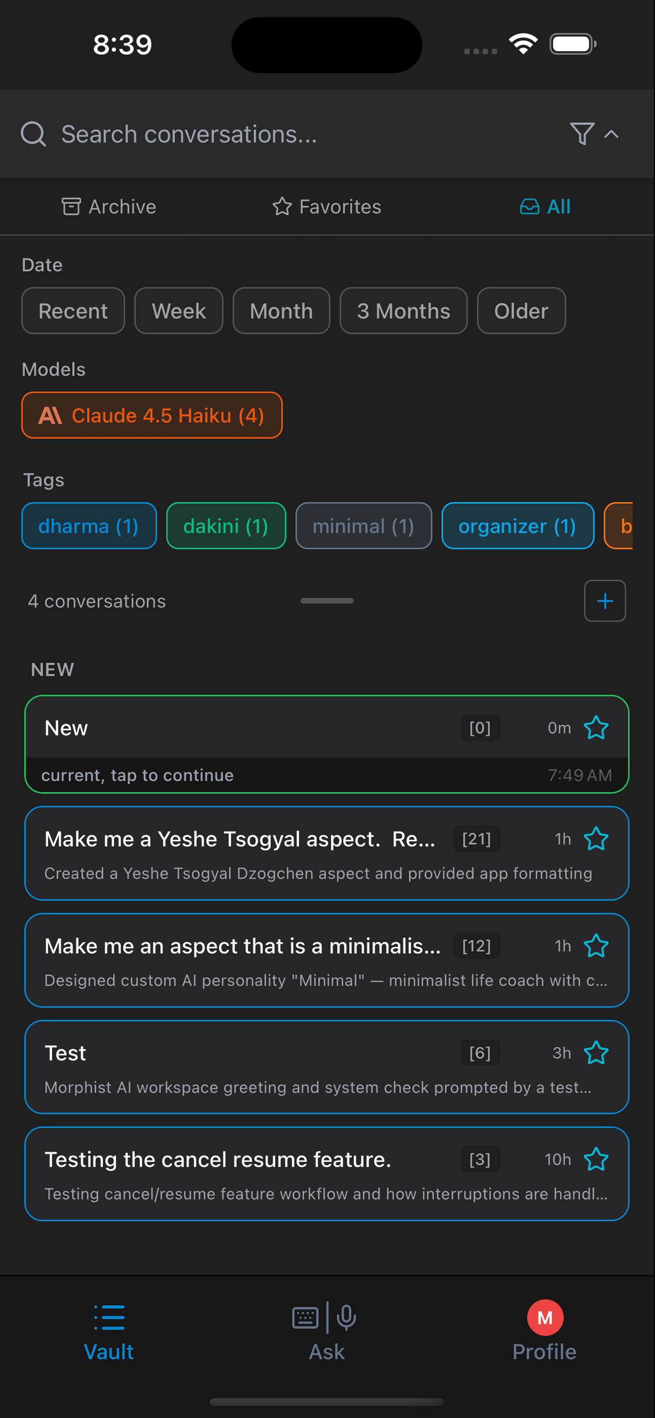Filter conversations by Recent date
Image resolution: width=655 pixels, height=1418 pixels.
pos(73,311)
